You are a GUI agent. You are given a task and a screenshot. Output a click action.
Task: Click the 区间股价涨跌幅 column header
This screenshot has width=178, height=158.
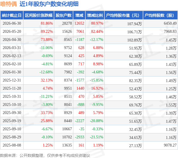click(x=39, y=15)
